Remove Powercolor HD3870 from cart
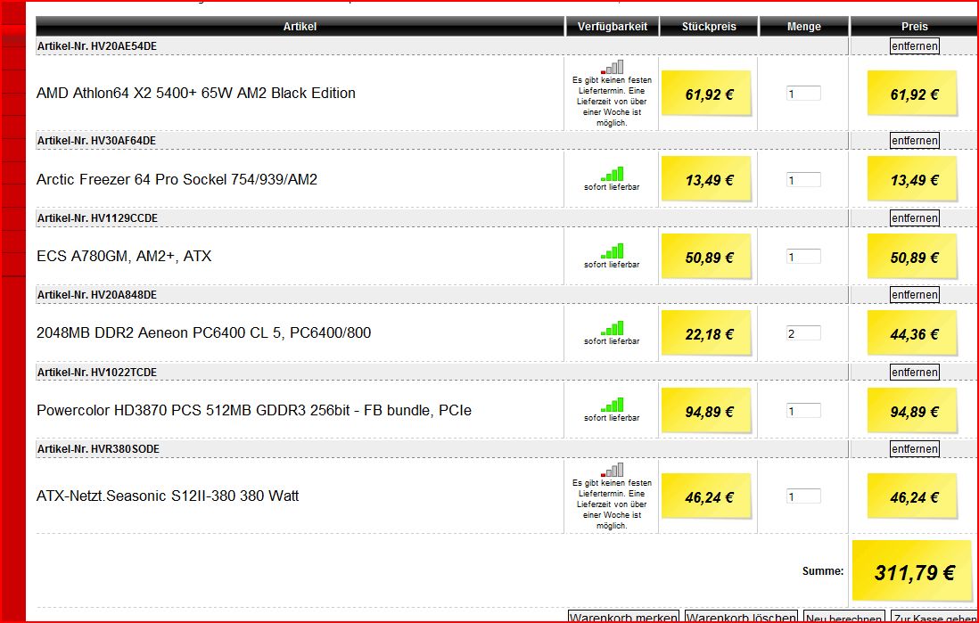The width and height of the screenshot is (979, 623). coord(914,372)
